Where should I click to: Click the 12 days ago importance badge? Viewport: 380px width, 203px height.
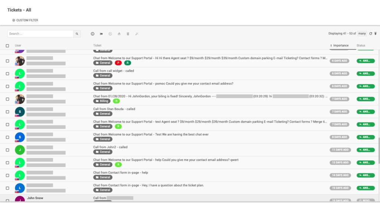point(340,162)
